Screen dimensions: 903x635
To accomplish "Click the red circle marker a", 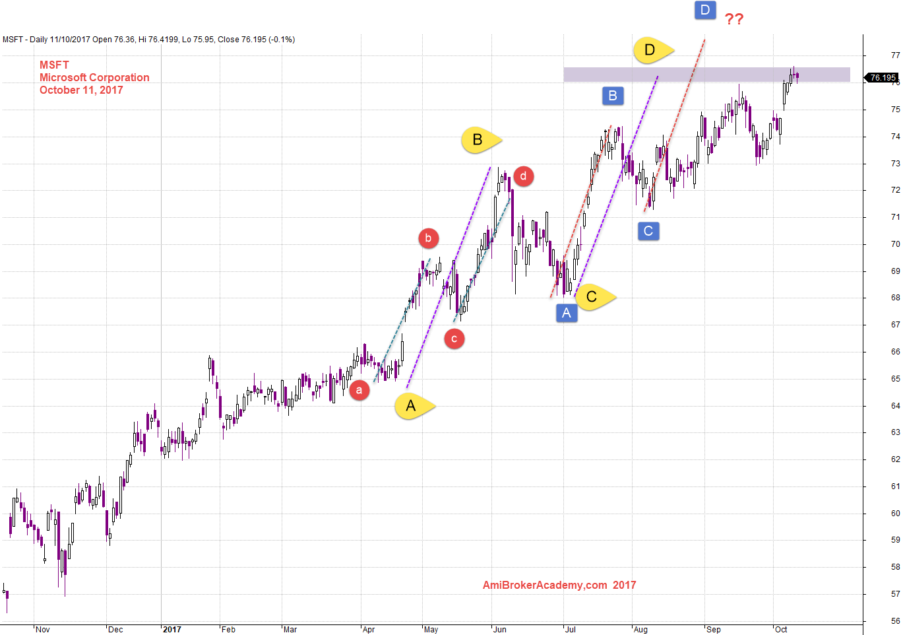I will coord(359,390).
